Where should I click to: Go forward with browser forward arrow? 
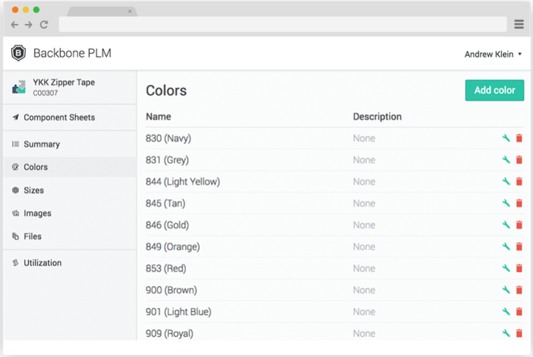(28, 25)
